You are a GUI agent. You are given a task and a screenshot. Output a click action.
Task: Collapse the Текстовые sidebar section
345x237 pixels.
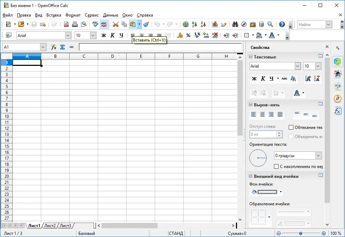[x=250, y=57]
